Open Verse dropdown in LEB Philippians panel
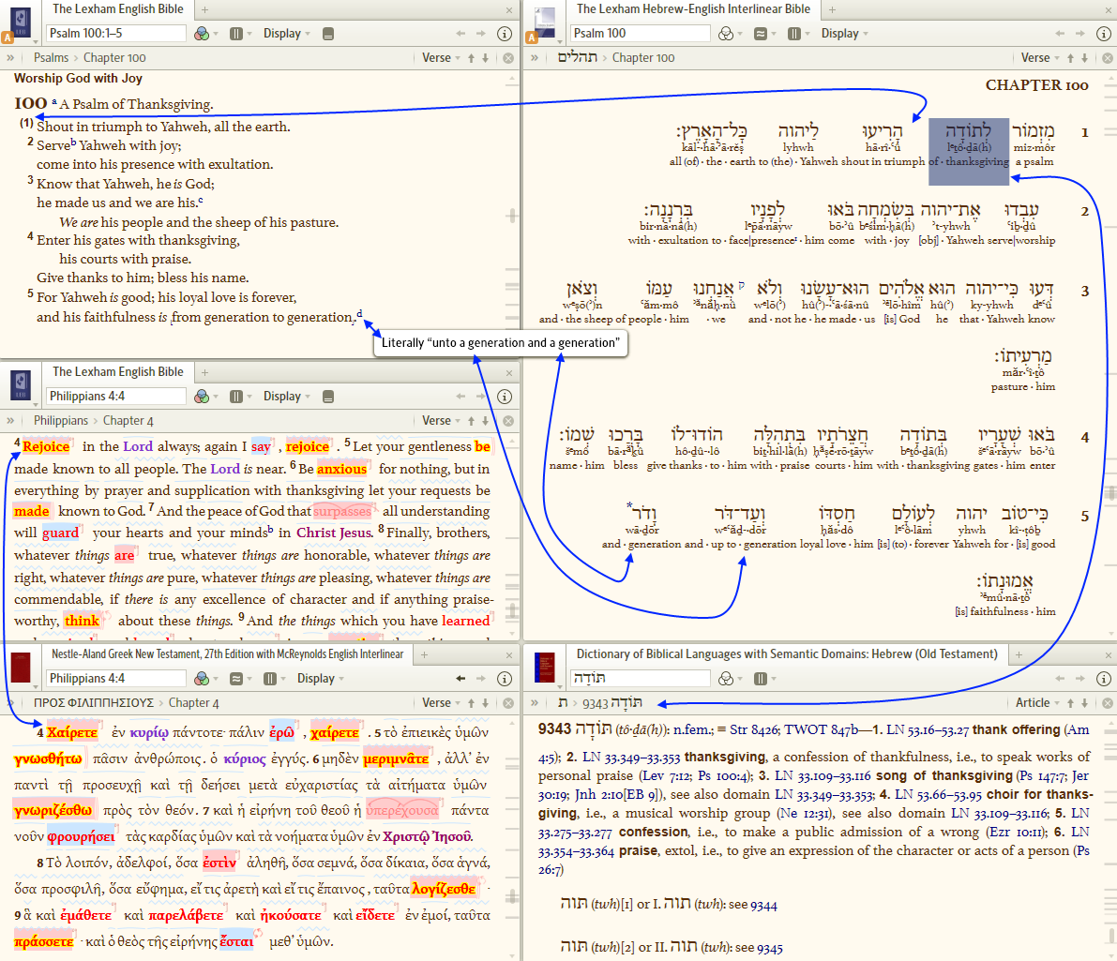1117x961 pixels. [x=440, y=420]
